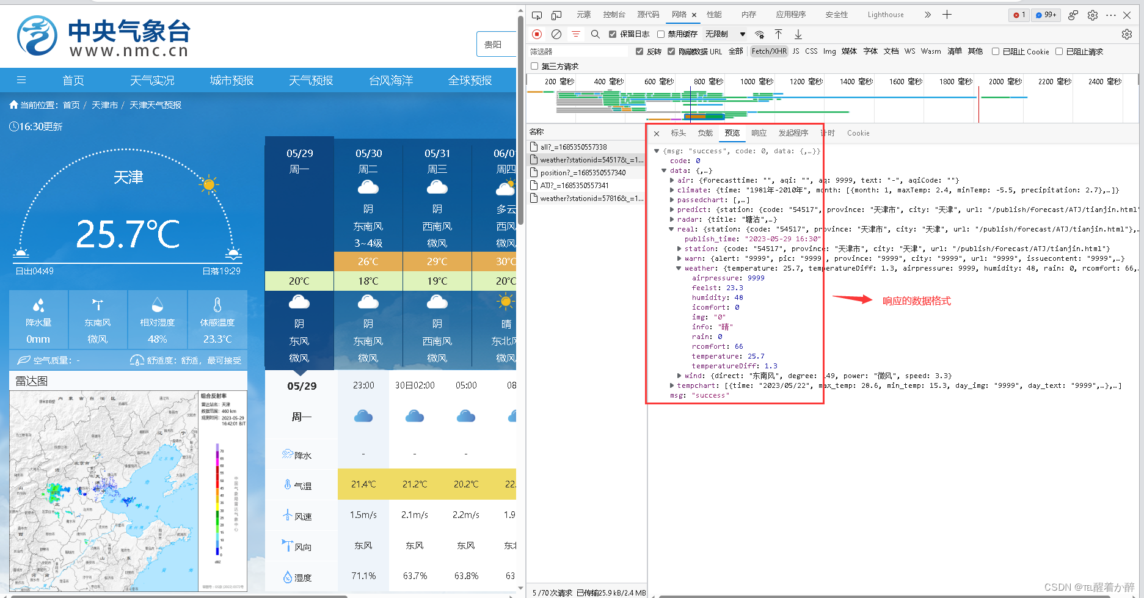Enable the 禁用缓存 checkbox

click(661, 34)
